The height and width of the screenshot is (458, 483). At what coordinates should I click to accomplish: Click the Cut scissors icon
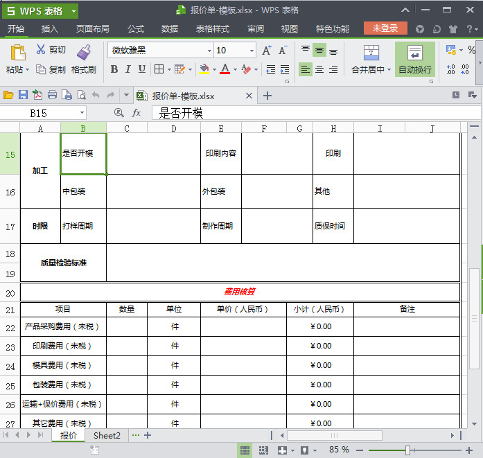tap(41, 49)
